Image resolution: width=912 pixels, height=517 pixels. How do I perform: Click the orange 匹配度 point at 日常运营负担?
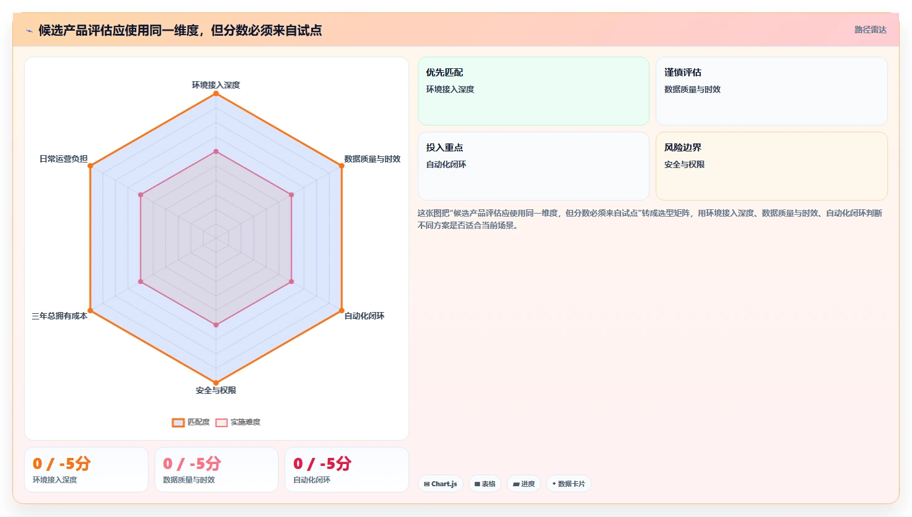tap(90, 166)
